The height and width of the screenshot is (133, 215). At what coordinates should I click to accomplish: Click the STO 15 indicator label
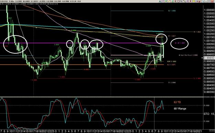[x=209, y=114]
